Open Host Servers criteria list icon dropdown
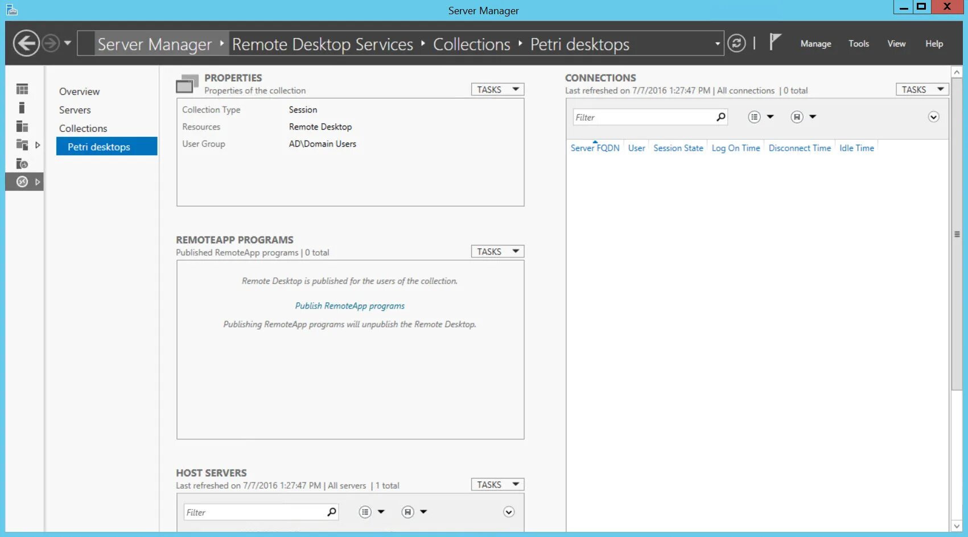Viewport: 968px width, 537px height. (x=372, y=512)
